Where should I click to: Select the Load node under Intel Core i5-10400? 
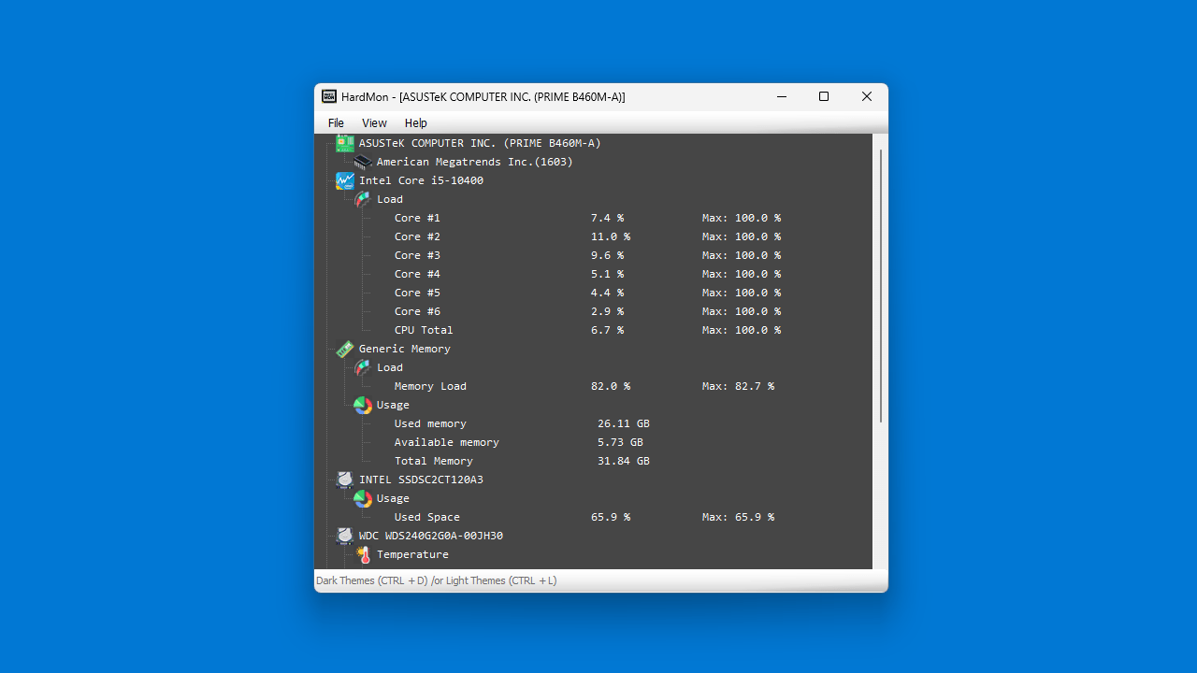point(390,199)
